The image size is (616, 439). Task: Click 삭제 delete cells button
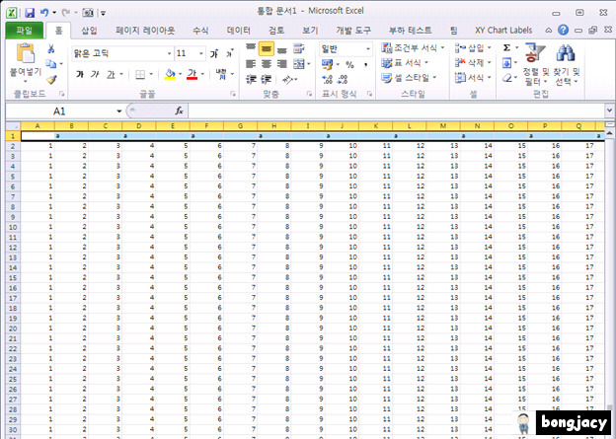click(x=473, y=62)
